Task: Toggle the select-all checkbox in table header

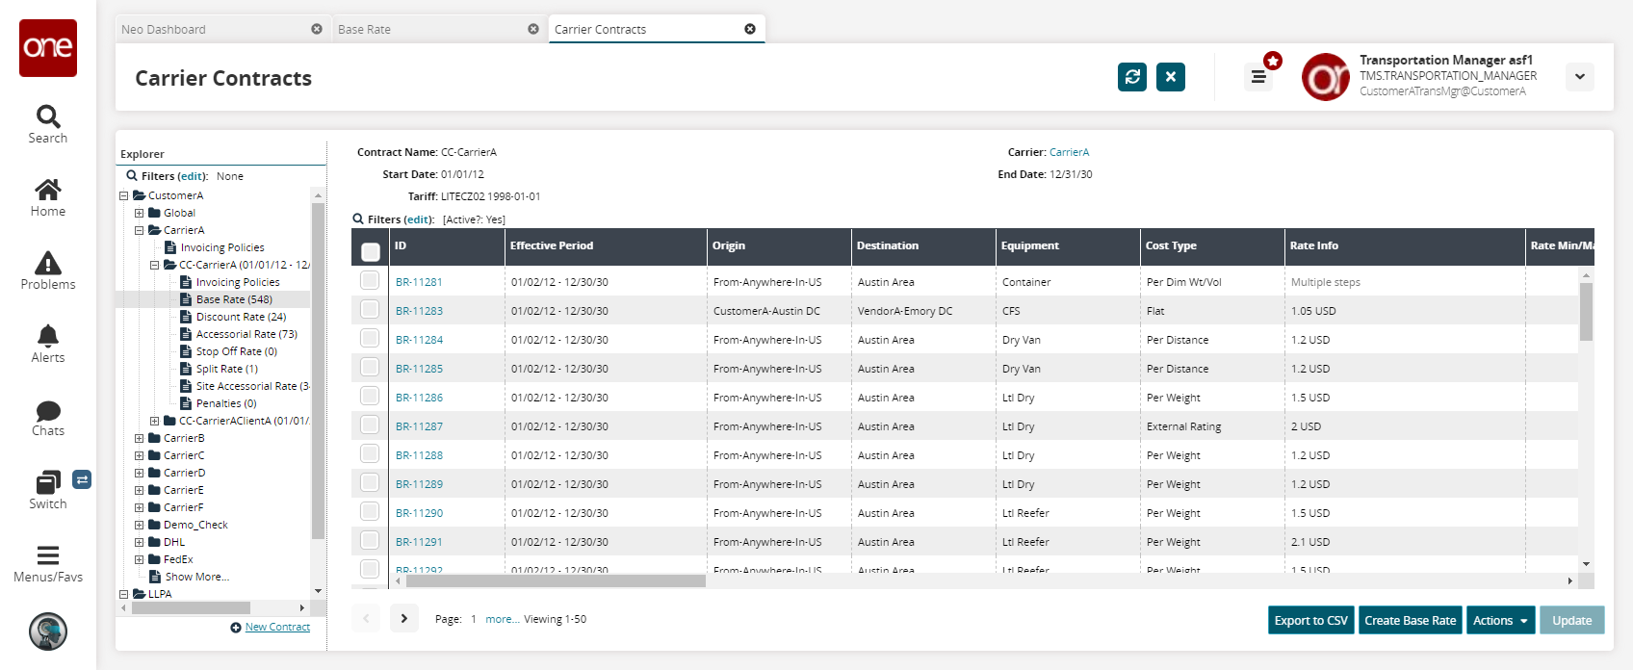Action: pyautogui.click(x=371, y=252)
